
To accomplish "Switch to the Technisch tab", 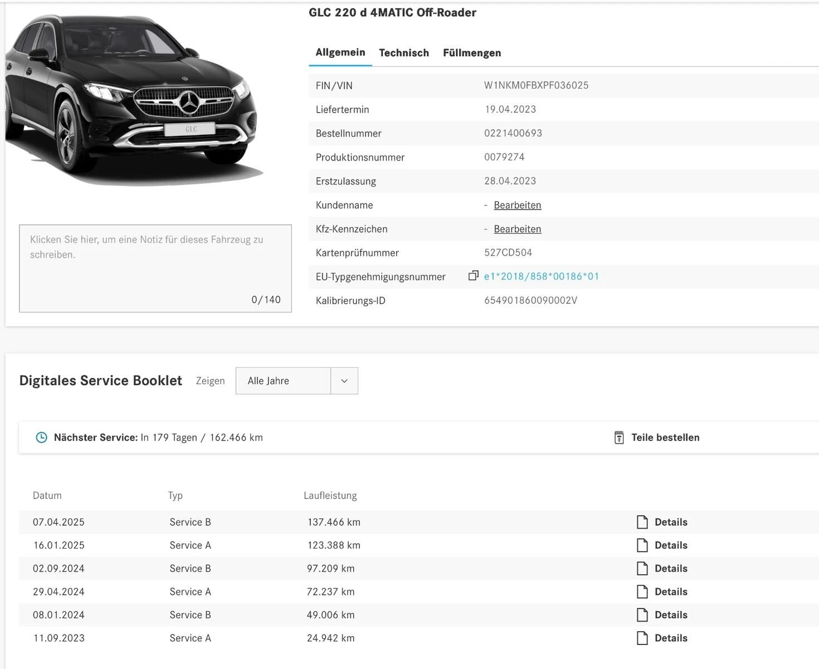I will pos(404,52).
